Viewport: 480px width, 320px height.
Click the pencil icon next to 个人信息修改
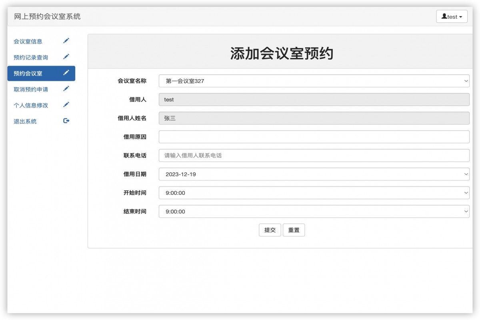tap(66, 104)
